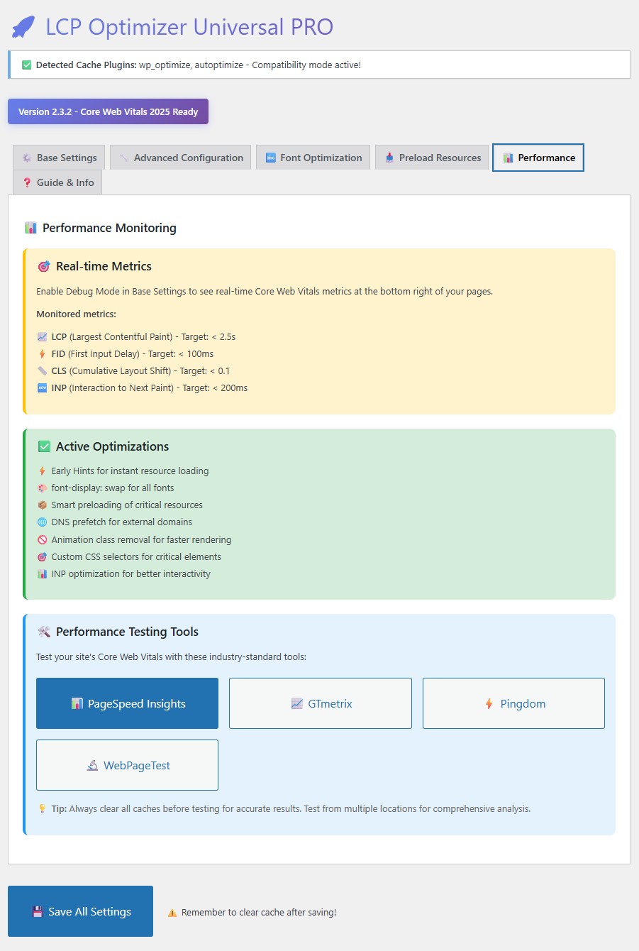
Task: Click the gear icon on Base Settings tab
Action: point(26,157)
